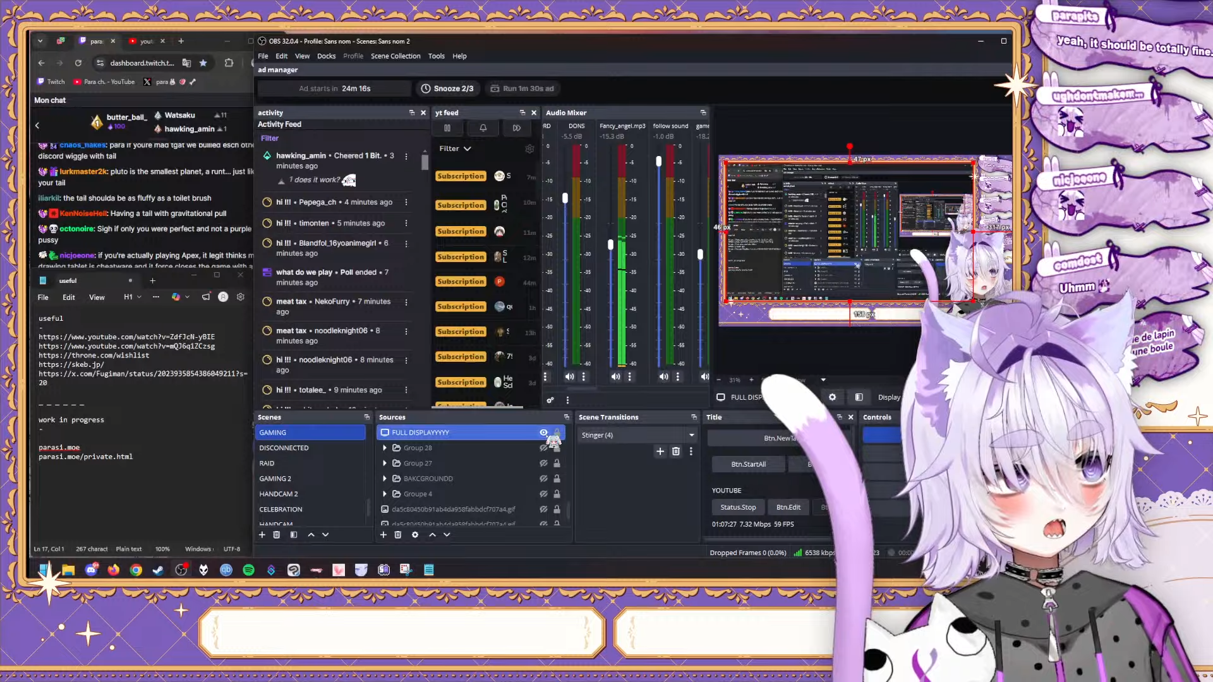Image resolution: width=1213 pixels, height=682 pixels.
Task: Add a new source with plus icon
Action: [x=383, y=535]
